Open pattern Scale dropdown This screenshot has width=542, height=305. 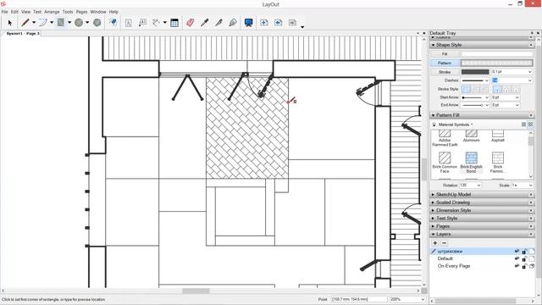(530, 186)
